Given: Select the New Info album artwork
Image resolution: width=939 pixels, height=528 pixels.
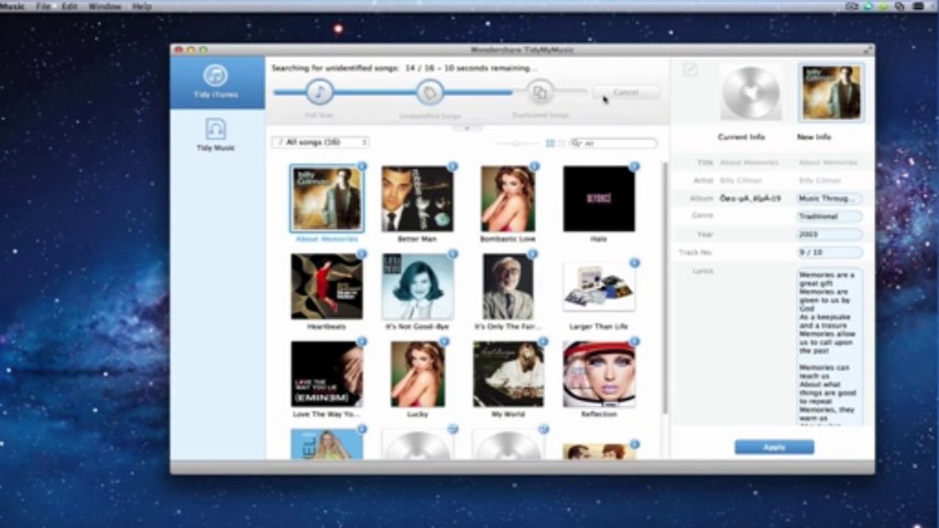Looking at the screenshot, I should coord(831,92).
